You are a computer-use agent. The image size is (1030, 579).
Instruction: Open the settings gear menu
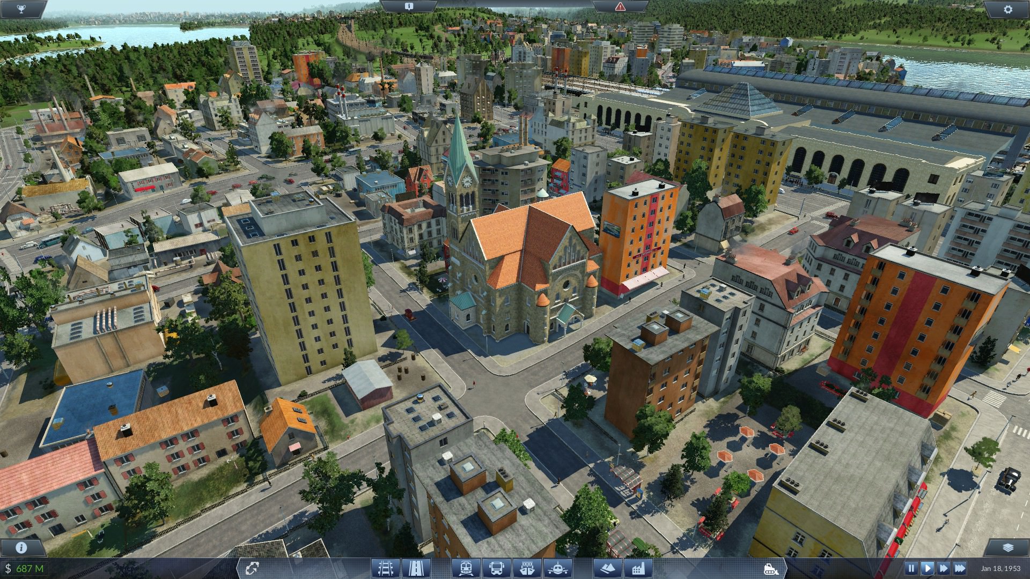pyautogui.click(x=1007, y=9)
